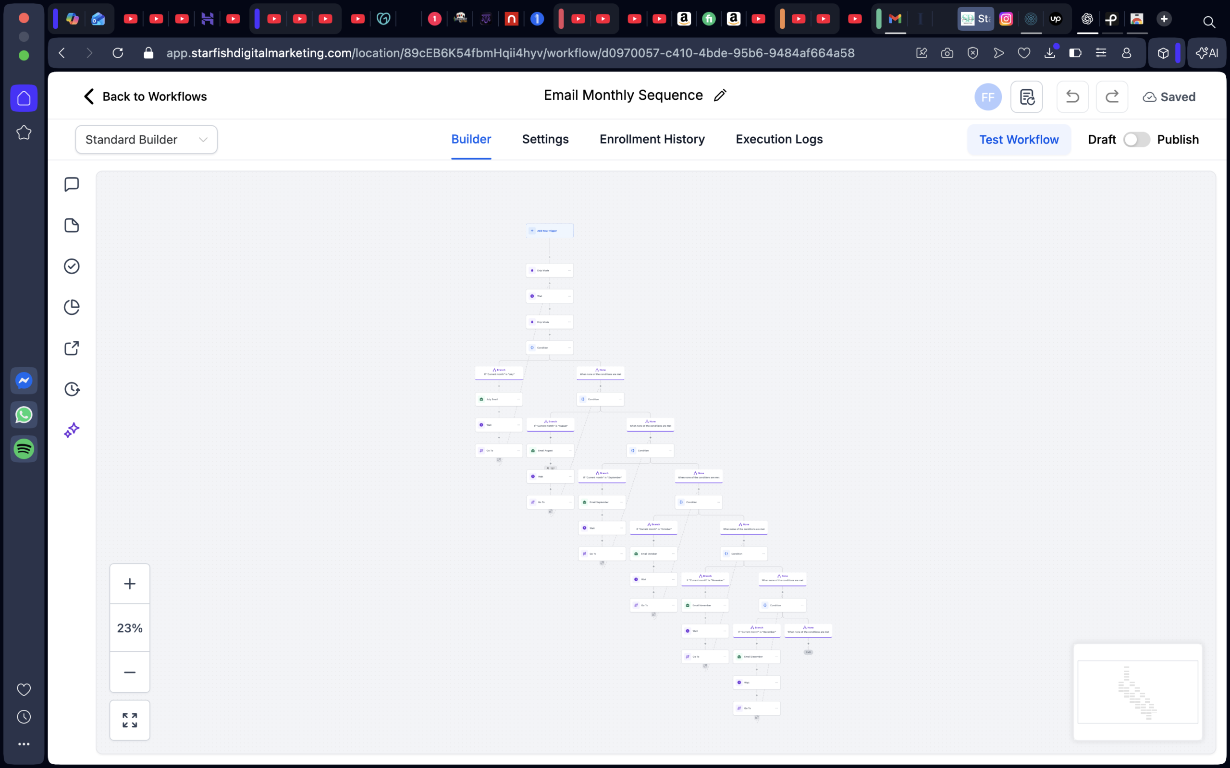Undo the last workflow change

coord(1072,97)
